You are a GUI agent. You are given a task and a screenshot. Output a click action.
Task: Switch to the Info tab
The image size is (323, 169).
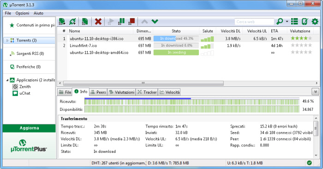pos(81,92)
